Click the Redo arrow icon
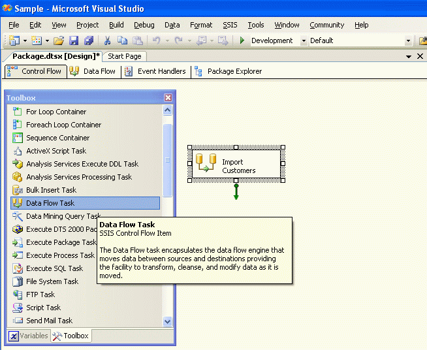This screenshot has width=427, height=350. point(179,40)
